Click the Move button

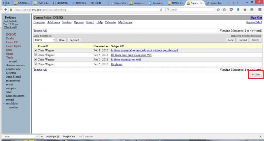tap(62, 40)
